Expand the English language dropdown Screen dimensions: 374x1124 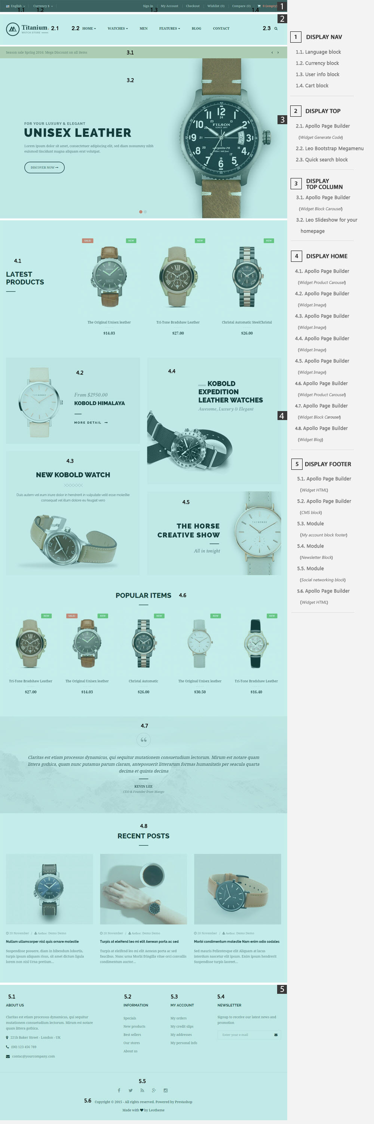pos(15,6)
